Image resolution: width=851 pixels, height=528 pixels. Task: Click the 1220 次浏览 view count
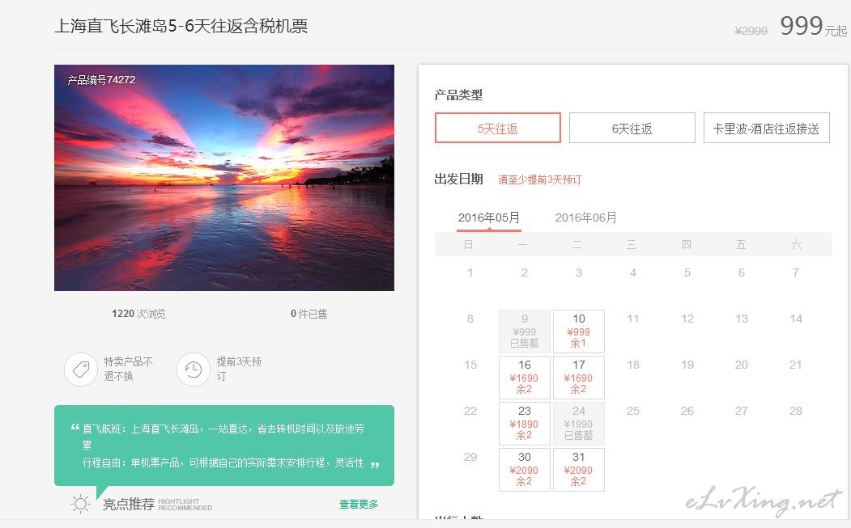coord(139,314)
